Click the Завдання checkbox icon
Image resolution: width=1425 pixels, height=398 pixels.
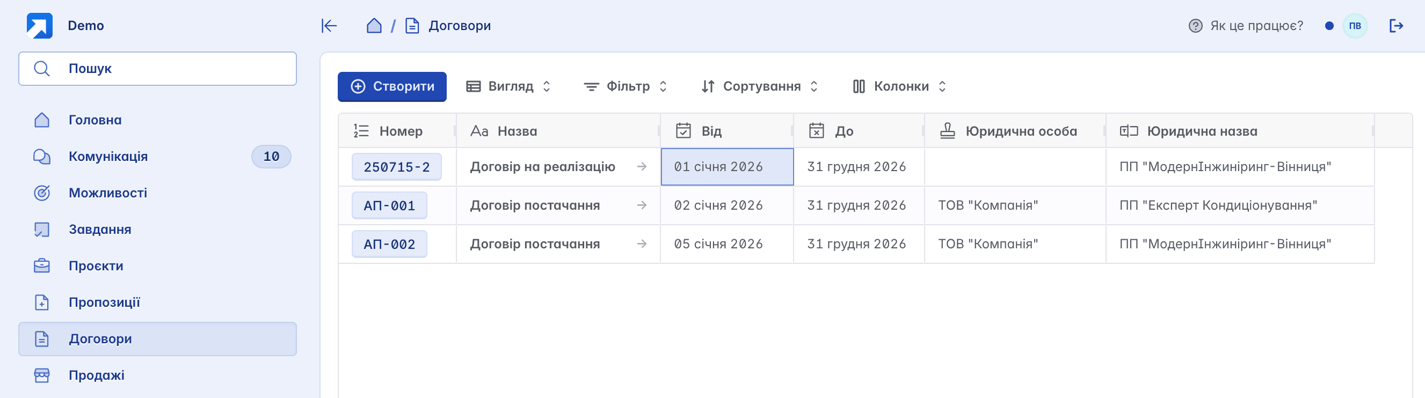click(x=42, y=230)
